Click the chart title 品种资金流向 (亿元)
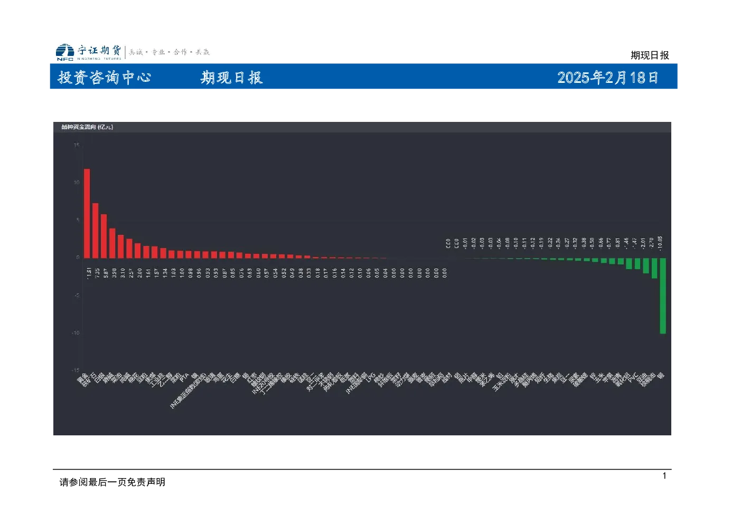Image resolution: width=741 pixels, height=524 pixels. tap(87, 127)
